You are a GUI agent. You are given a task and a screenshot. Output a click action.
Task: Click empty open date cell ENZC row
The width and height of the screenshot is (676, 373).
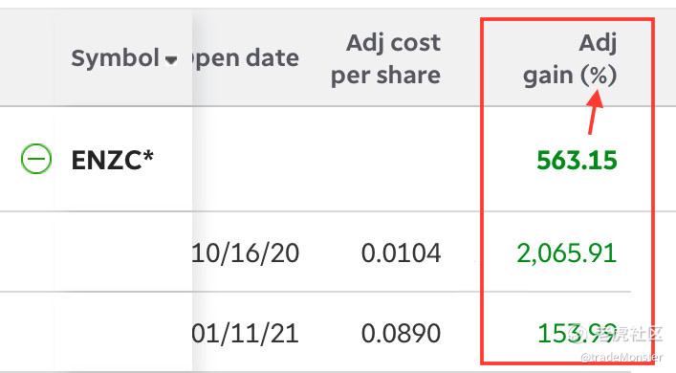click(x=246, y=159)
